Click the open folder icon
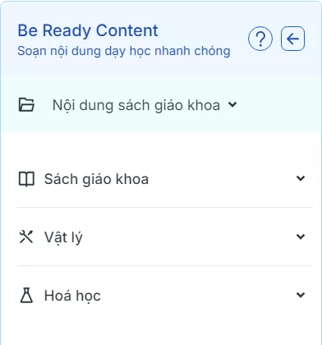 tap(26, 105)
